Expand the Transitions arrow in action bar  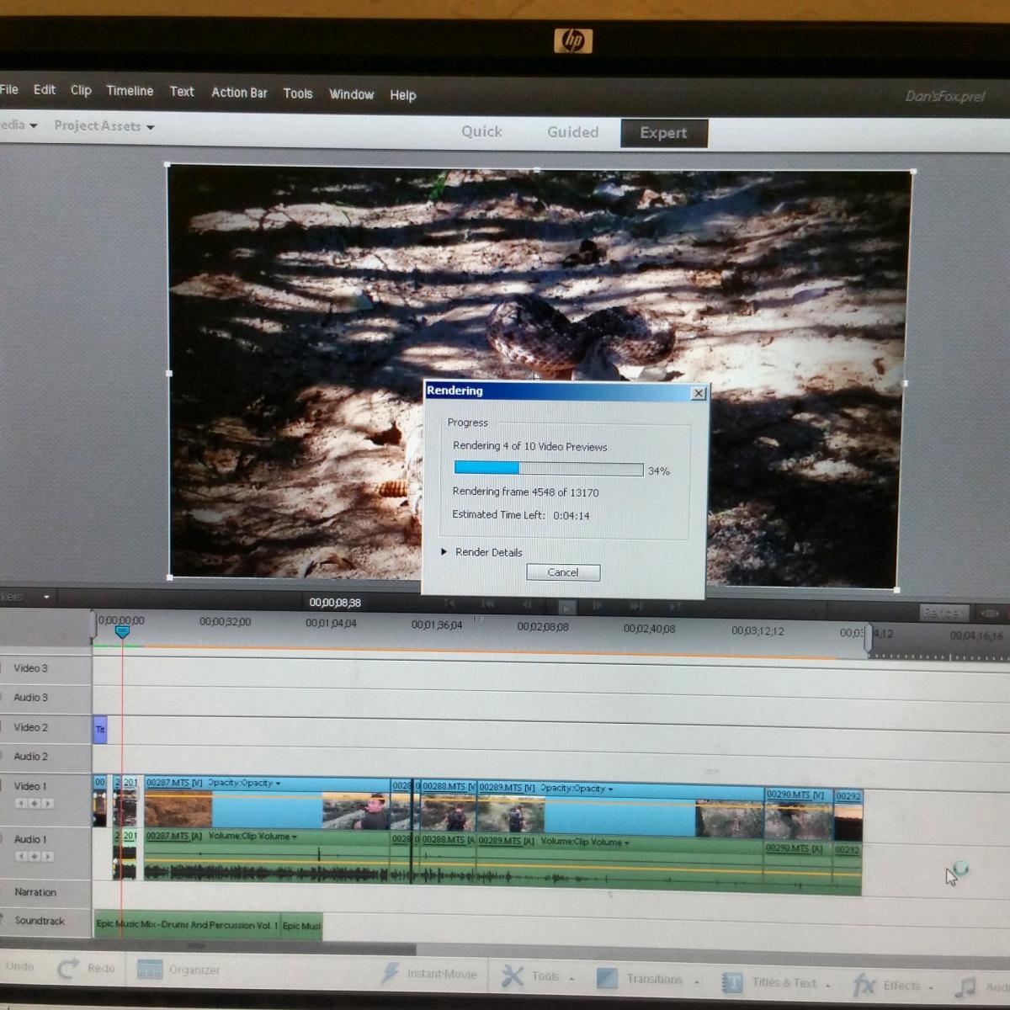click(696, 981)
